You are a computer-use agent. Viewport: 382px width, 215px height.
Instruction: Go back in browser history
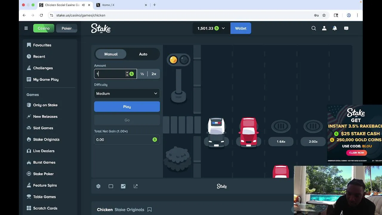24,15
